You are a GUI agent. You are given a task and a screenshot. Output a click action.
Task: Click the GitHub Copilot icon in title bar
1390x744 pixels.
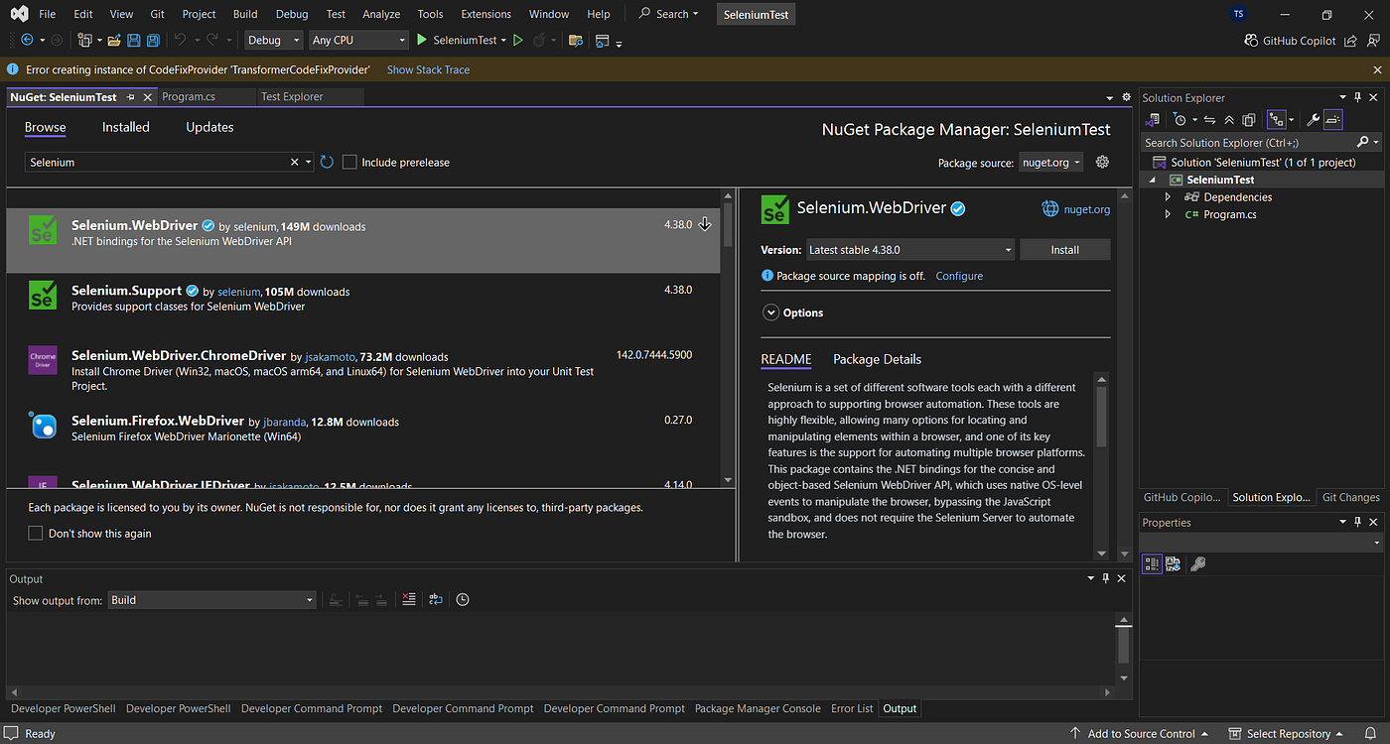click(x=1251, y=41)
